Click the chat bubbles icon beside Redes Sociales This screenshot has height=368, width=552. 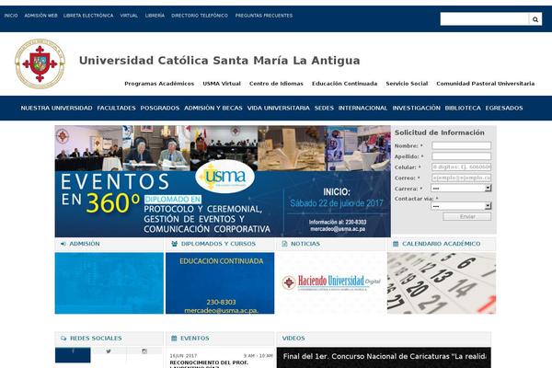(63, 338)
